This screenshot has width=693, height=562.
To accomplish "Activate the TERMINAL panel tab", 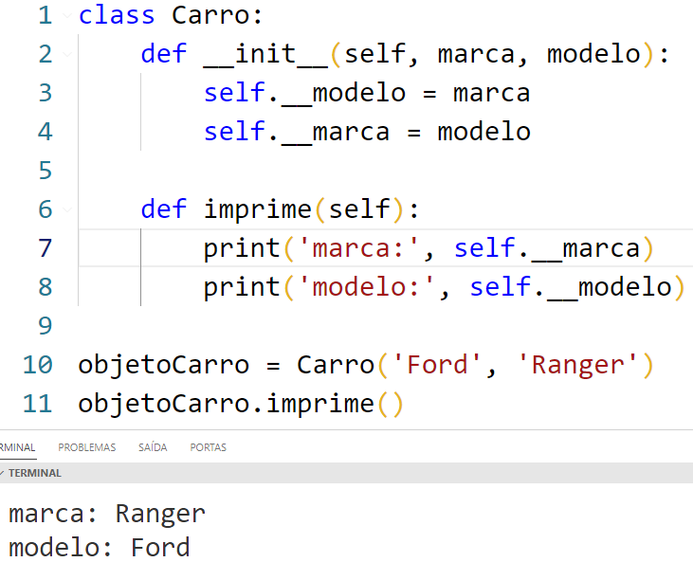I will (16, 447).
